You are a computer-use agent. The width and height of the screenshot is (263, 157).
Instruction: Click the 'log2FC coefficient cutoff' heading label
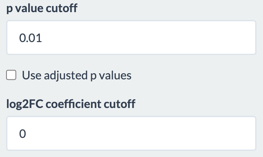coord(71,104)
